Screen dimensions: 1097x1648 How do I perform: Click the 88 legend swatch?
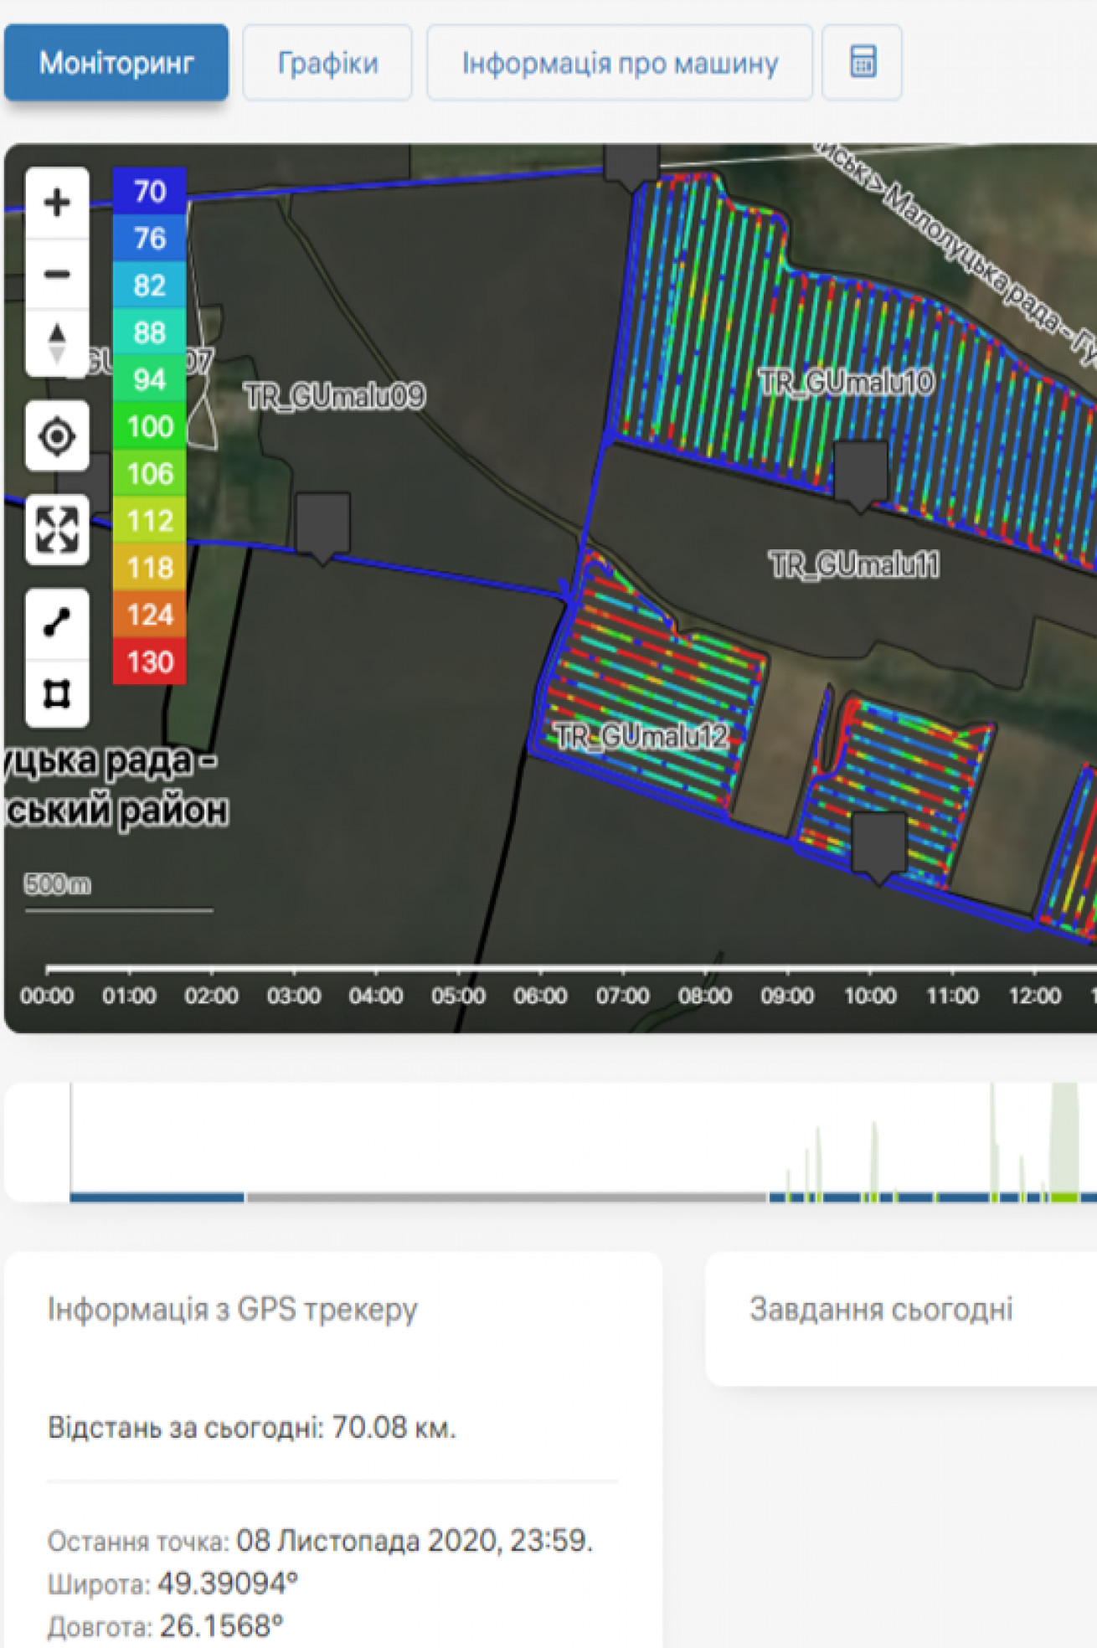coord(150,332)
